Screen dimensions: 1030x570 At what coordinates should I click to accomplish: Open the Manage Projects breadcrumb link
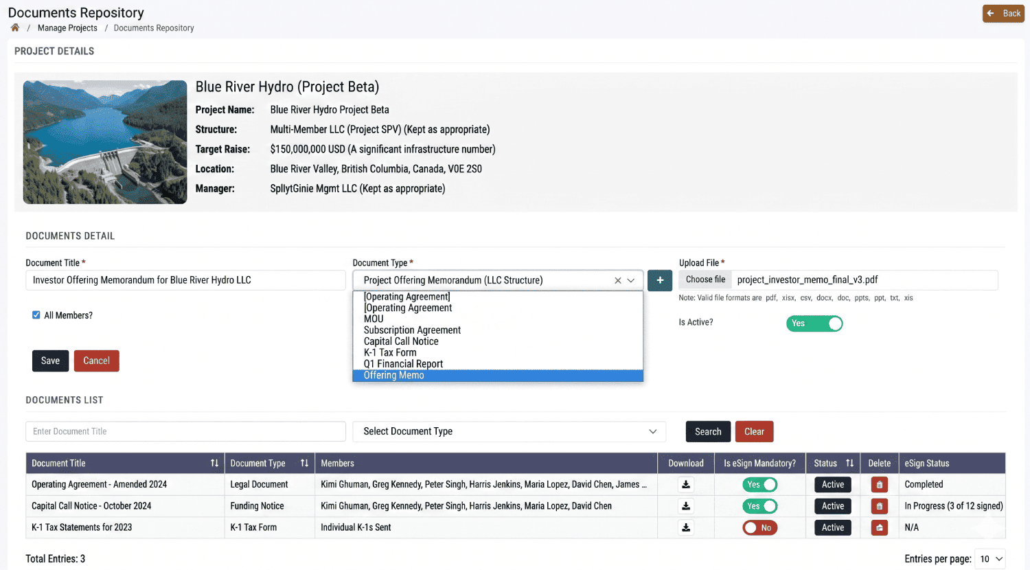(x=67, y=28)
